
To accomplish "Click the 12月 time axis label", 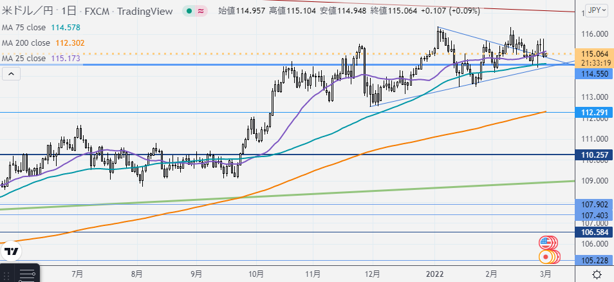I will coord(373,273).
